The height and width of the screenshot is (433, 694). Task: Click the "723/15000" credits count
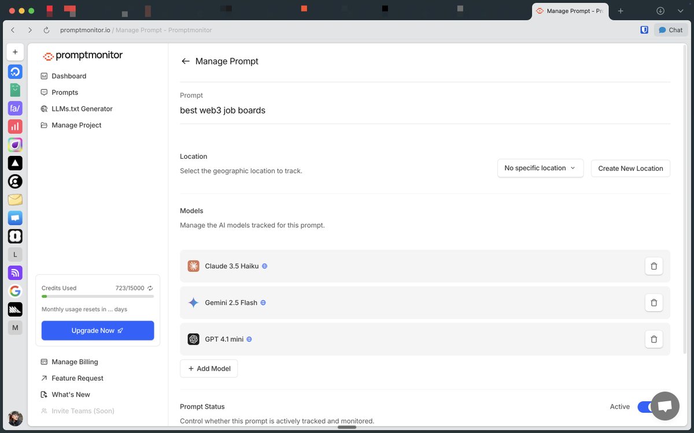[x=130, y=288]
